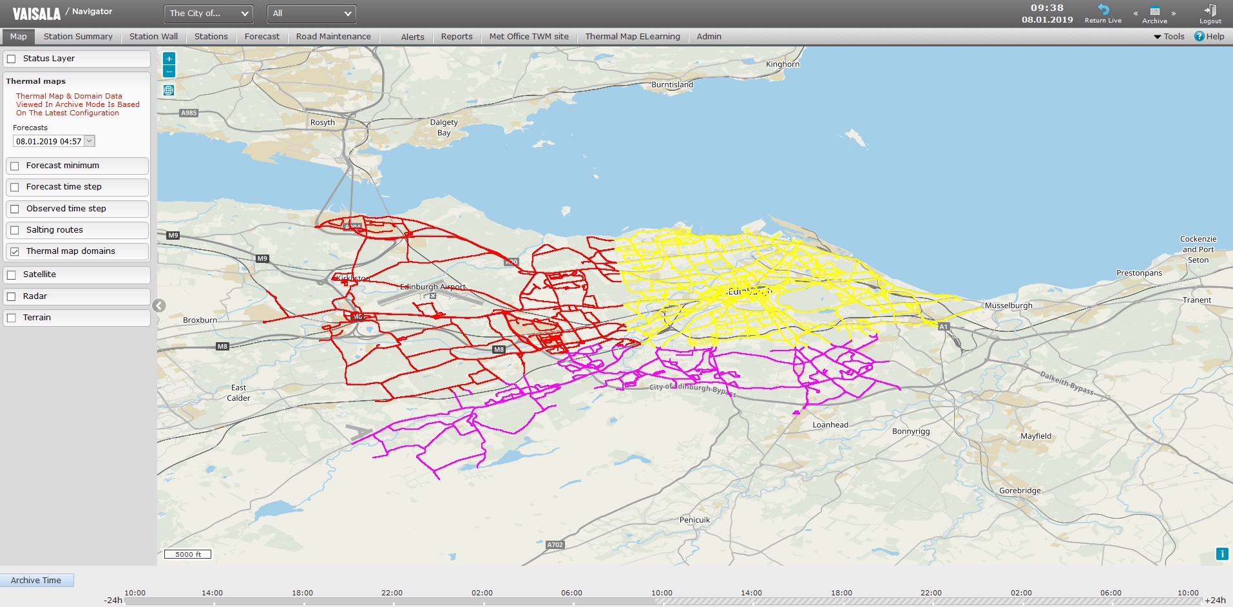Click the info icon at bottom right

click(1222, 553)
